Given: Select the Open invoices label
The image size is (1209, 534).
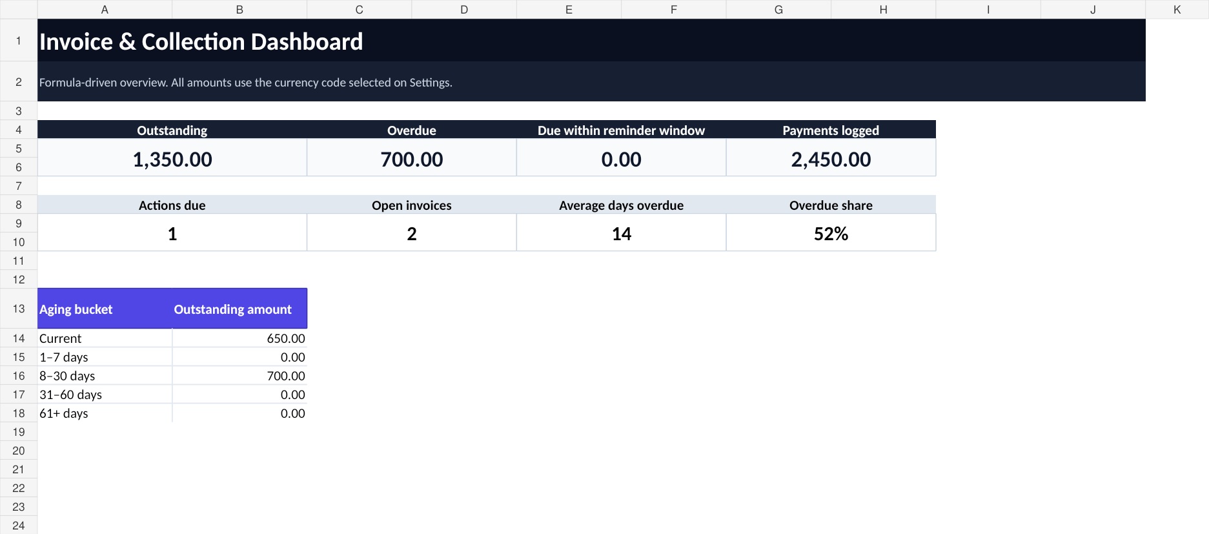Looking at the screenshot, I should pos(412,205).
